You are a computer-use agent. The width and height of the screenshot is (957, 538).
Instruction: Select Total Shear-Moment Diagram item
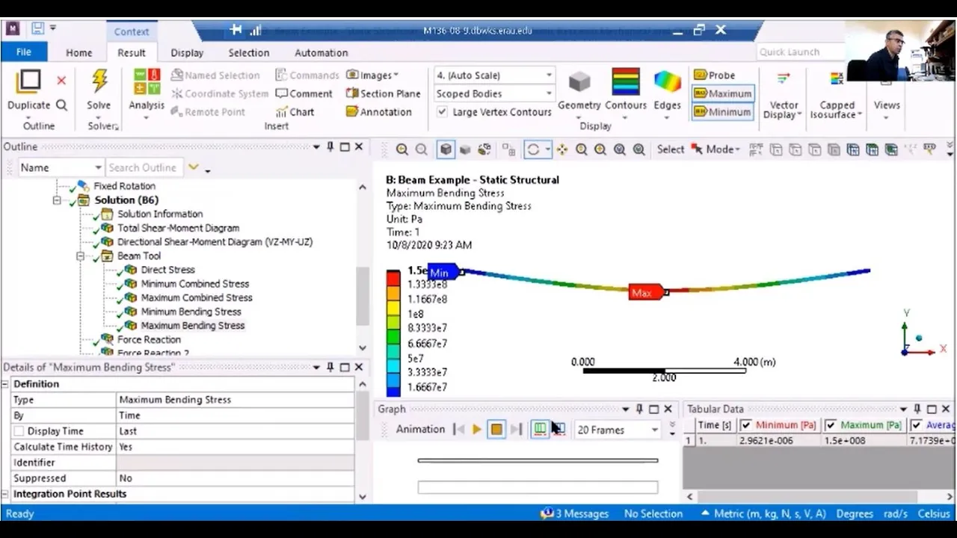coord(178,228)
